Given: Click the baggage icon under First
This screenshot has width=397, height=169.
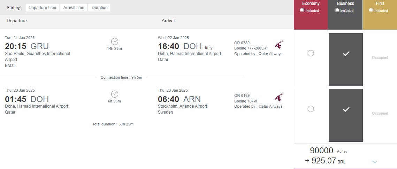Looking at the screenshot, I should pyautogui.click(x=371, y=10).
